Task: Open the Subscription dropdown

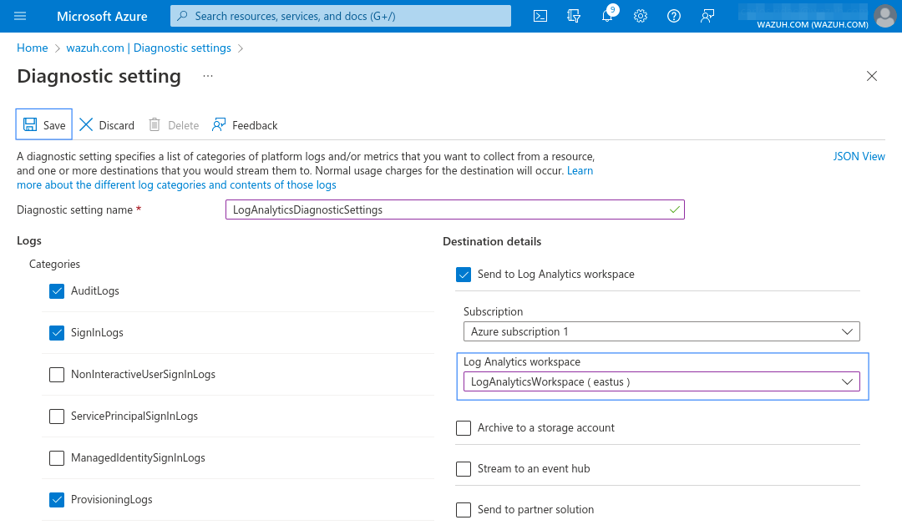Action: coord(661,332)
